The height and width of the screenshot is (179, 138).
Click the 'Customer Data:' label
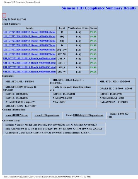[x=11, y=121]
